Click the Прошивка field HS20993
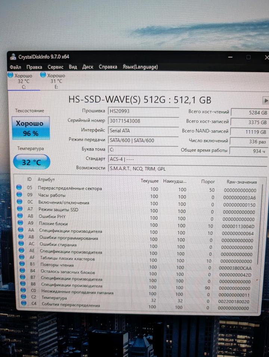The image size is (269, 357). pyautogui.click(x=143, y=111)
